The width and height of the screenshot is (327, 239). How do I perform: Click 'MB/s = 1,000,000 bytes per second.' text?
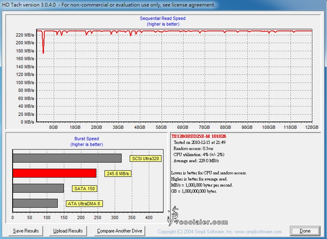pyautogui.click(x=202, y=185)
